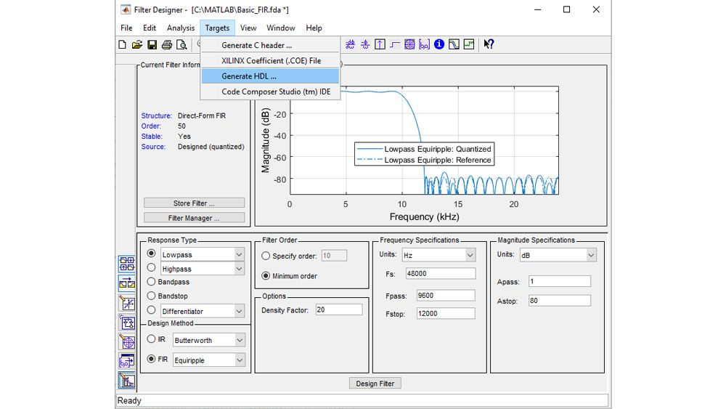Image resolution: width=726 pixels, height=409 pixels.
Task: Expand the Lowpass response type dropdown
Action: click(x=239, y=254)
